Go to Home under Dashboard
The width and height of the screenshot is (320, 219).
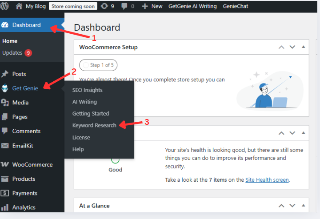[10, 41]
